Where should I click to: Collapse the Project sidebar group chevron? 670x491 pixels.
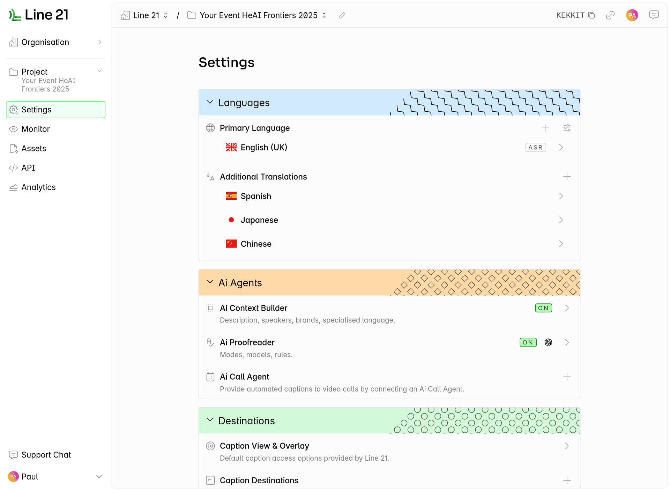click(x=100, y=71)
